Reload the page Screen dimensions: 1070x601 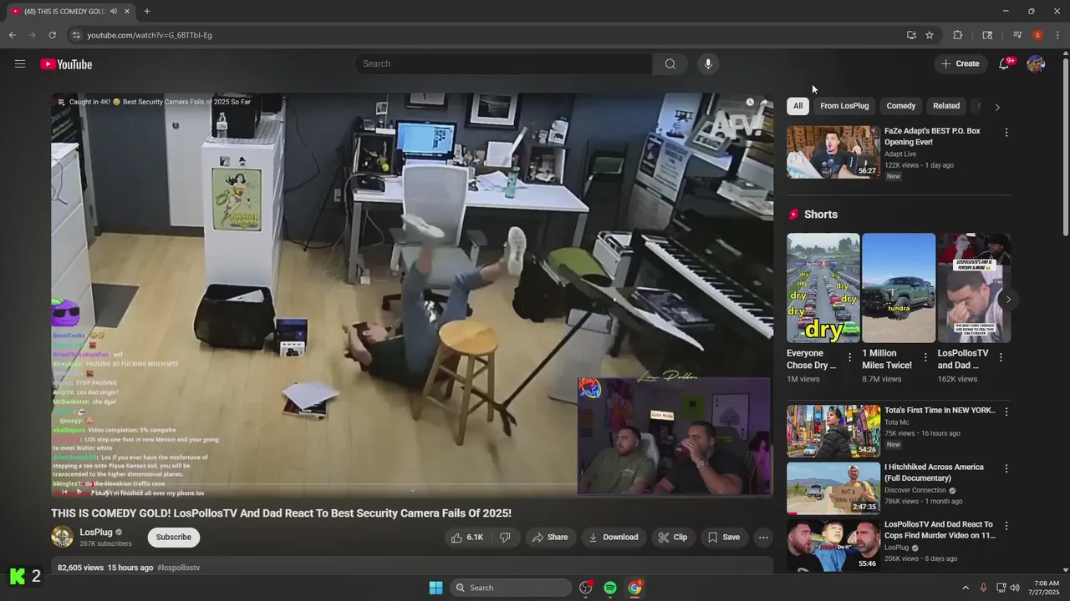pyautogui.click(x=52, y=35)
